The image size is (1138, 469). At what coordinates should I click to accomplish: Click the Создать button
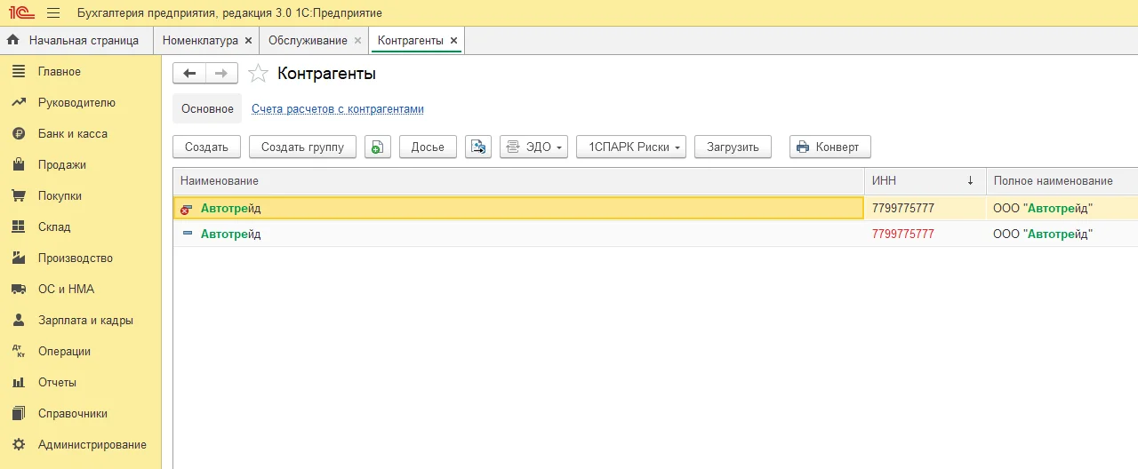coord(206,147)
